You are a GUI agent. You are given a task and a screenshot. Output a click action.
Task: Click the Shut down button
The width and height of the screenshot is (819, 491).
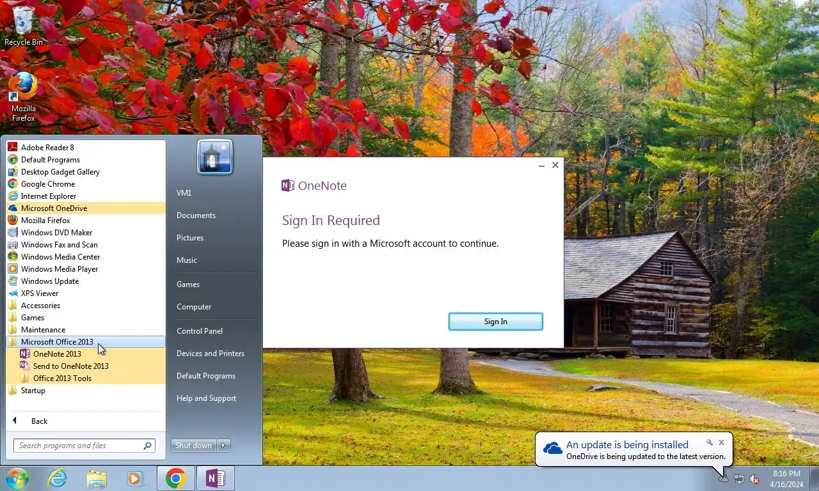tap(194, 446)
